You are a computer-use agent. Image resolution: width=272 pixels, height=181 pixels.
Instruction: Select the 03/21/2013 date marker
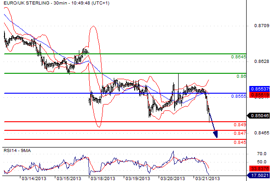click(207, 178)
